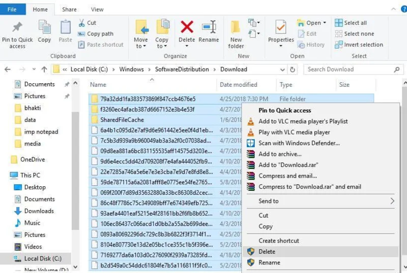The width and height of the screenshot is (407, 273).
Task: Choose Create shortcut in the context menu
Action: [x=321, y=241]
